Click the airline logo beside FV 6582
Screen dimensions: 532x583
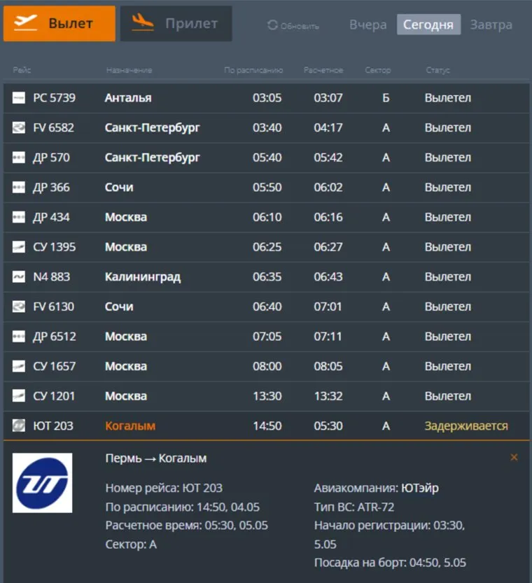pyautogui.click(x=19, y=128)
